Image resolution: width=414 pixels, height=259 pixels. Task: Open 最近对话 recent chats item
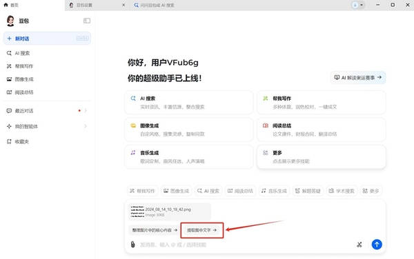click(47, 111)
